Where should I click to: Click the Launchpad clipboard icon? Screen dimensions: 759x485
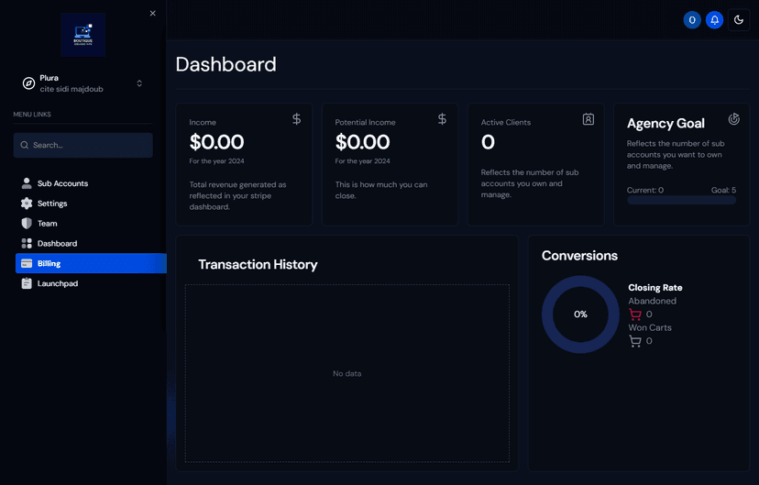click(x=27, y=283)
